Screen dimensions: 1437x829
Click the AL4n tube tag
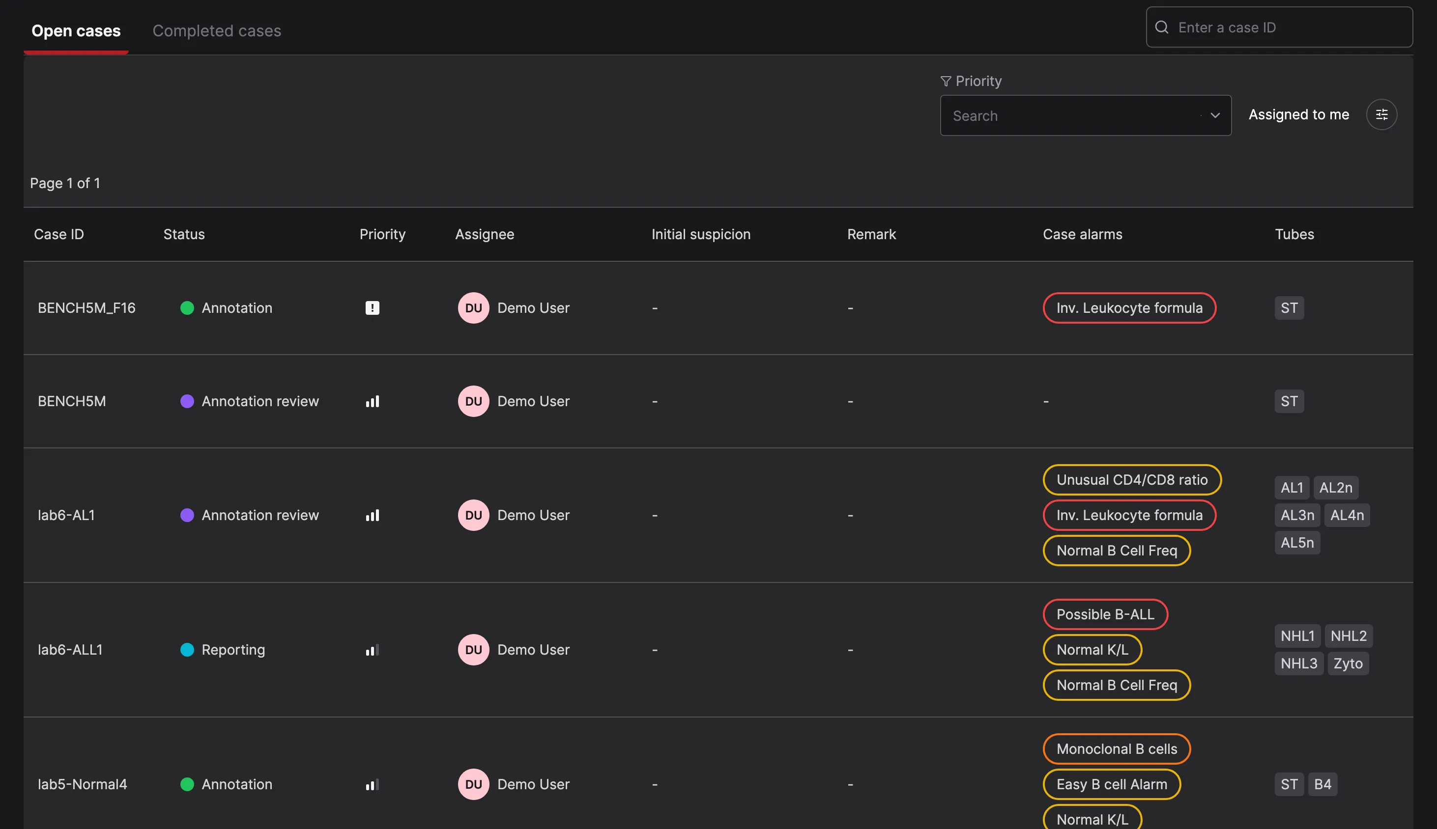tap(1347, 515)
